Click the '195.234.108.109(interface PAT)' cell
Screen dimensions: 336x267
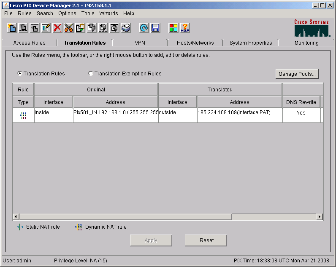click(x=240, y=115)
